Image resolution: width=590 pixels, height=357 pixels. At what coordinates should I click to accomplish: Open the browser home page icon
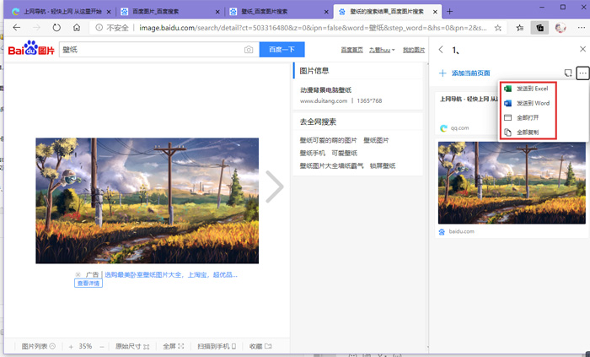coord(77,28)
